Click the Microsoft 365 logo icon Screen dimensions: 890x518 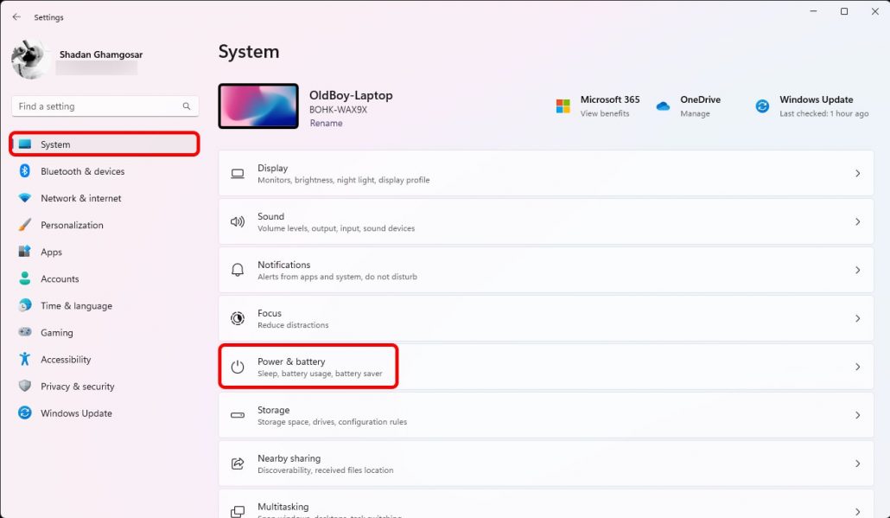[x=563, y=106]
